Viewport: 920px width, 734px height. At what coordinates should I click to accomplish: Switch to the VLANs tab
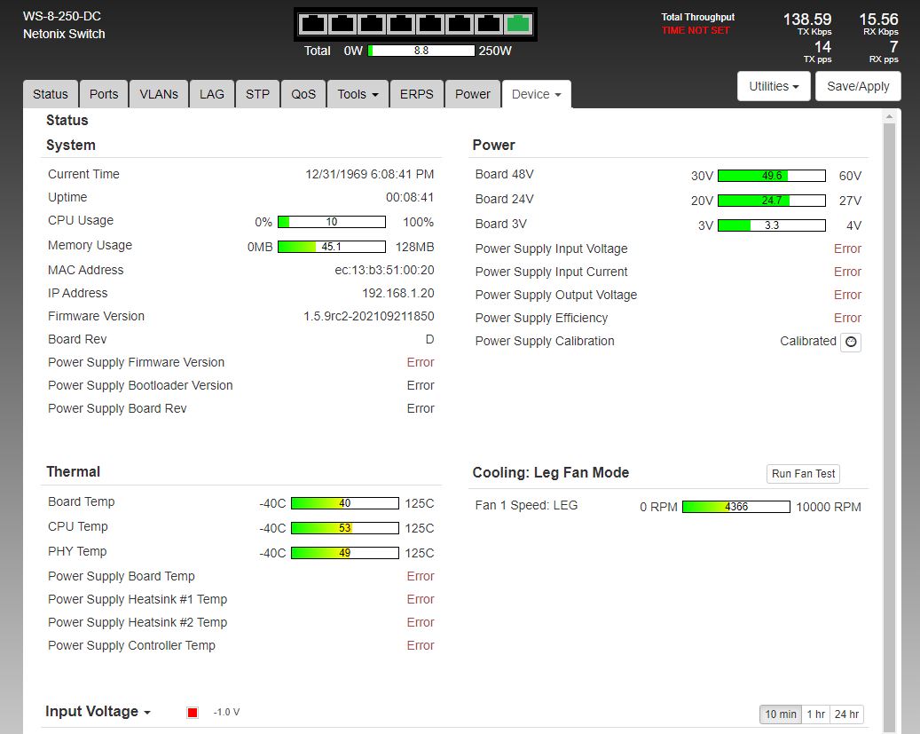(x=159, y=94)
